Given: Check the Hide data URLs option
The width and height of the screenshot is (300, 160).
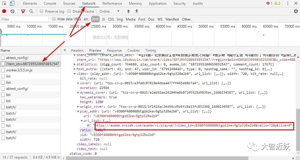Looking at the screenshot, I should point(54,19).
